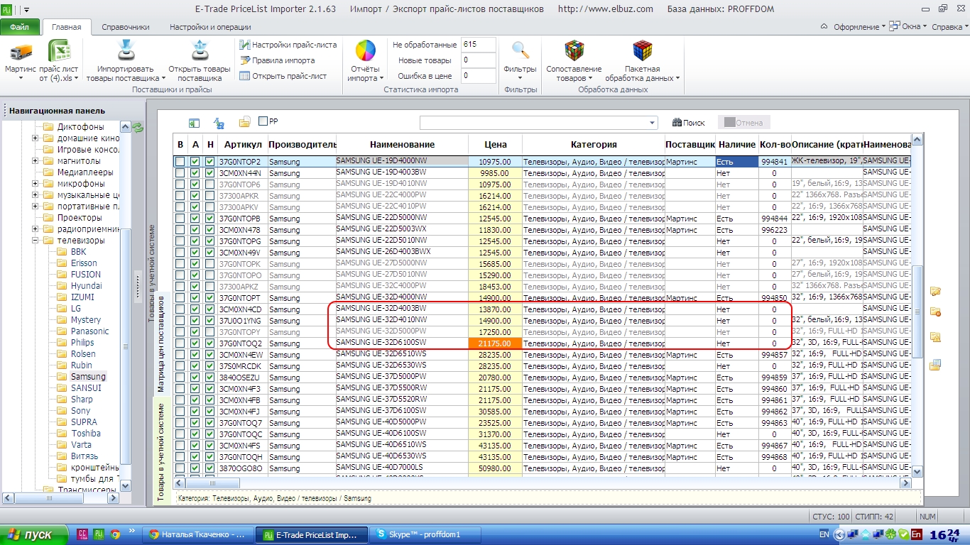Click the Excel export icon above the grid
This screenshot has width=970, height=545.
coord(194,123)
